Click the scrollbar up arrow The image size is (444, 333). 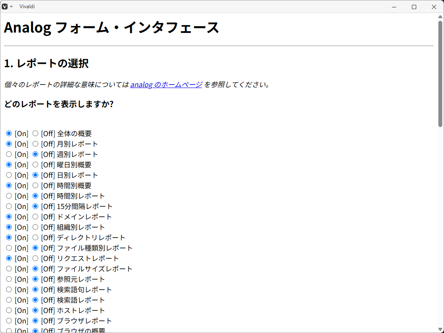click(440, 17)
